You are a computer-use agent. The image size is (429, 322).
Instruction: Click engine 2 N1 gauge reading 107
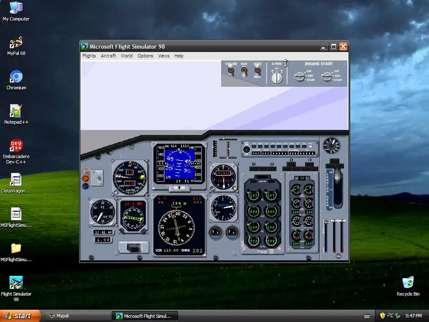pyautogui.click(x=271, y=195)
